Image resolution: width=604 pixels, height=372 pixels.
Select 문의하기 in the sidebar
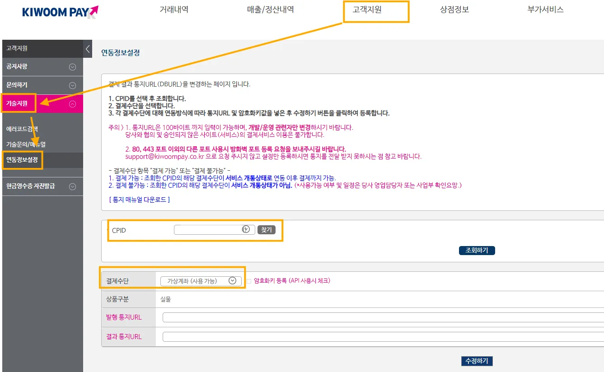pyautogui.click(x=17, y=85)
